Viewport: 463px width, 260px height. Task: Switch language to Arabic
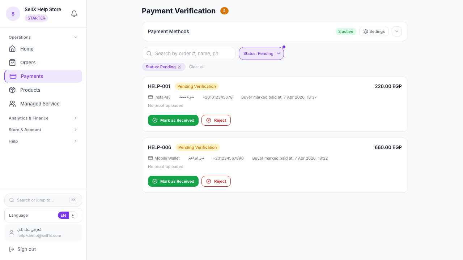[x=73, y=215]
